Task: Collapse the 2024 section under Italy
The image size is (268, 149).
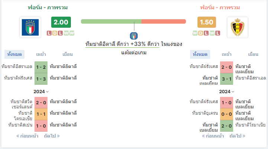Action: click(41, 92)
